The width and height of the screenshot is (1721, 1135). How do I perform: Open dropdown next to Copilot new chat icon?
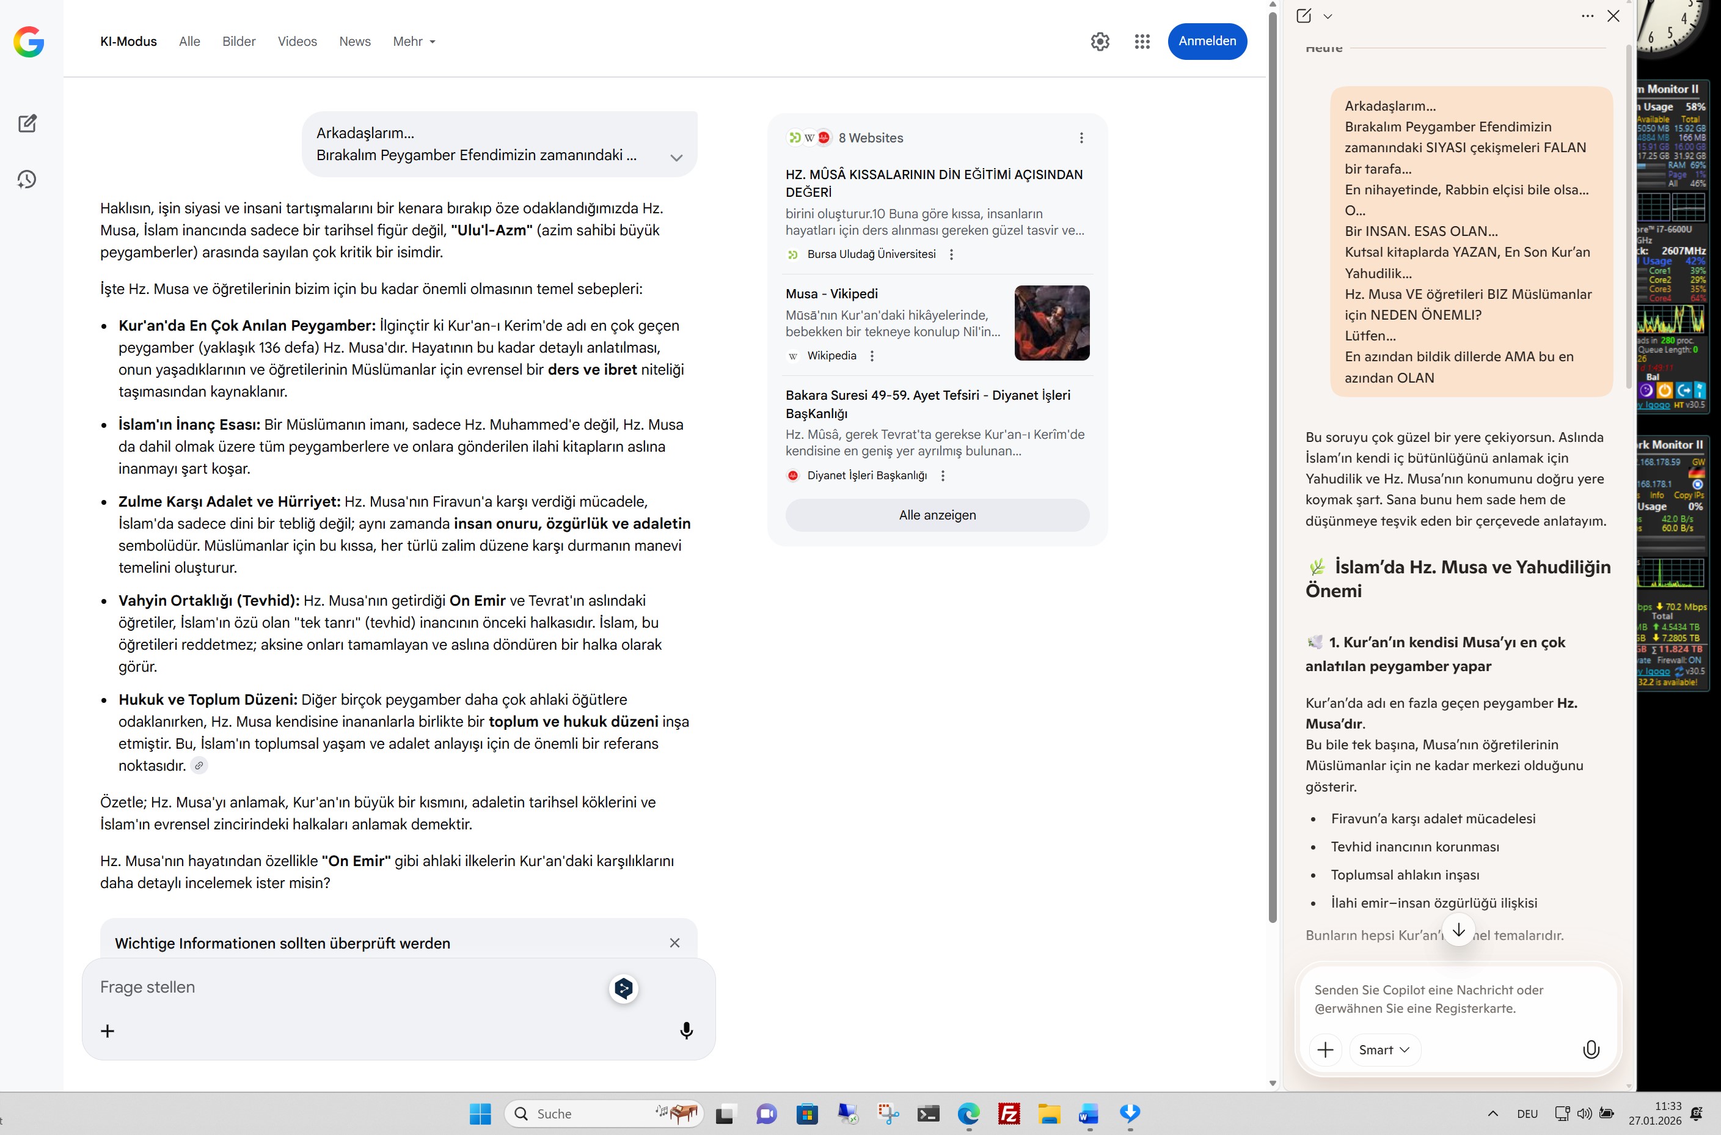coord(1328,16)
